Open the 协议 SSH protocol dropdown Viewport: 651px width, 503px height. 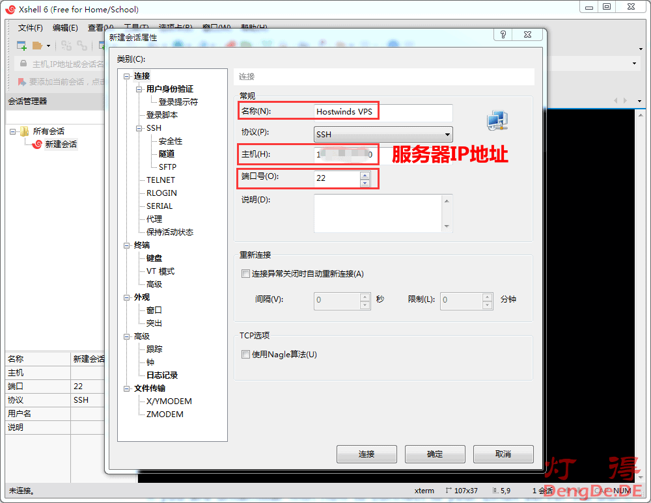point(383,135)
